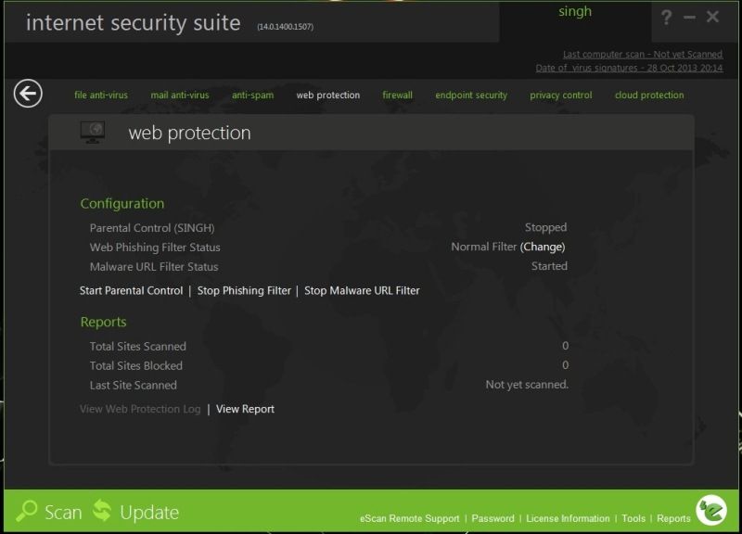Click the Update arrows icon
The height and width of the screenshot is (534, 742).
pyautogui.click(x=102, y=511)
